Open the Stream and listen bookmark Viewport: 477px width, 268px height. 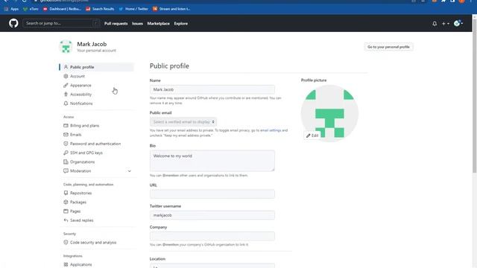click(x=172, y=9)
